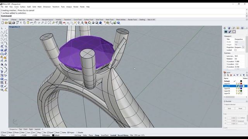248x139 pixels.
Task: Click the Undo arrow icon
Action: tap(32, 23)
